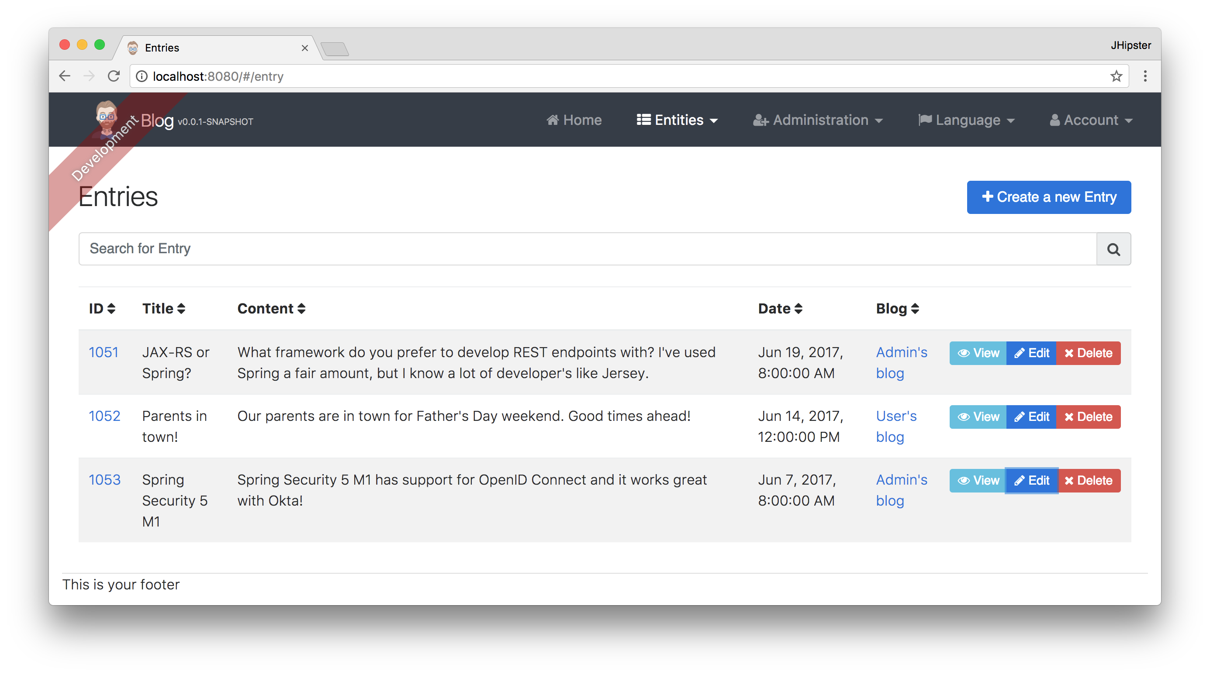Click the search magnifier icon
The width and height of the screenshot is (1210, 675).
click(x=1113, y=248)
